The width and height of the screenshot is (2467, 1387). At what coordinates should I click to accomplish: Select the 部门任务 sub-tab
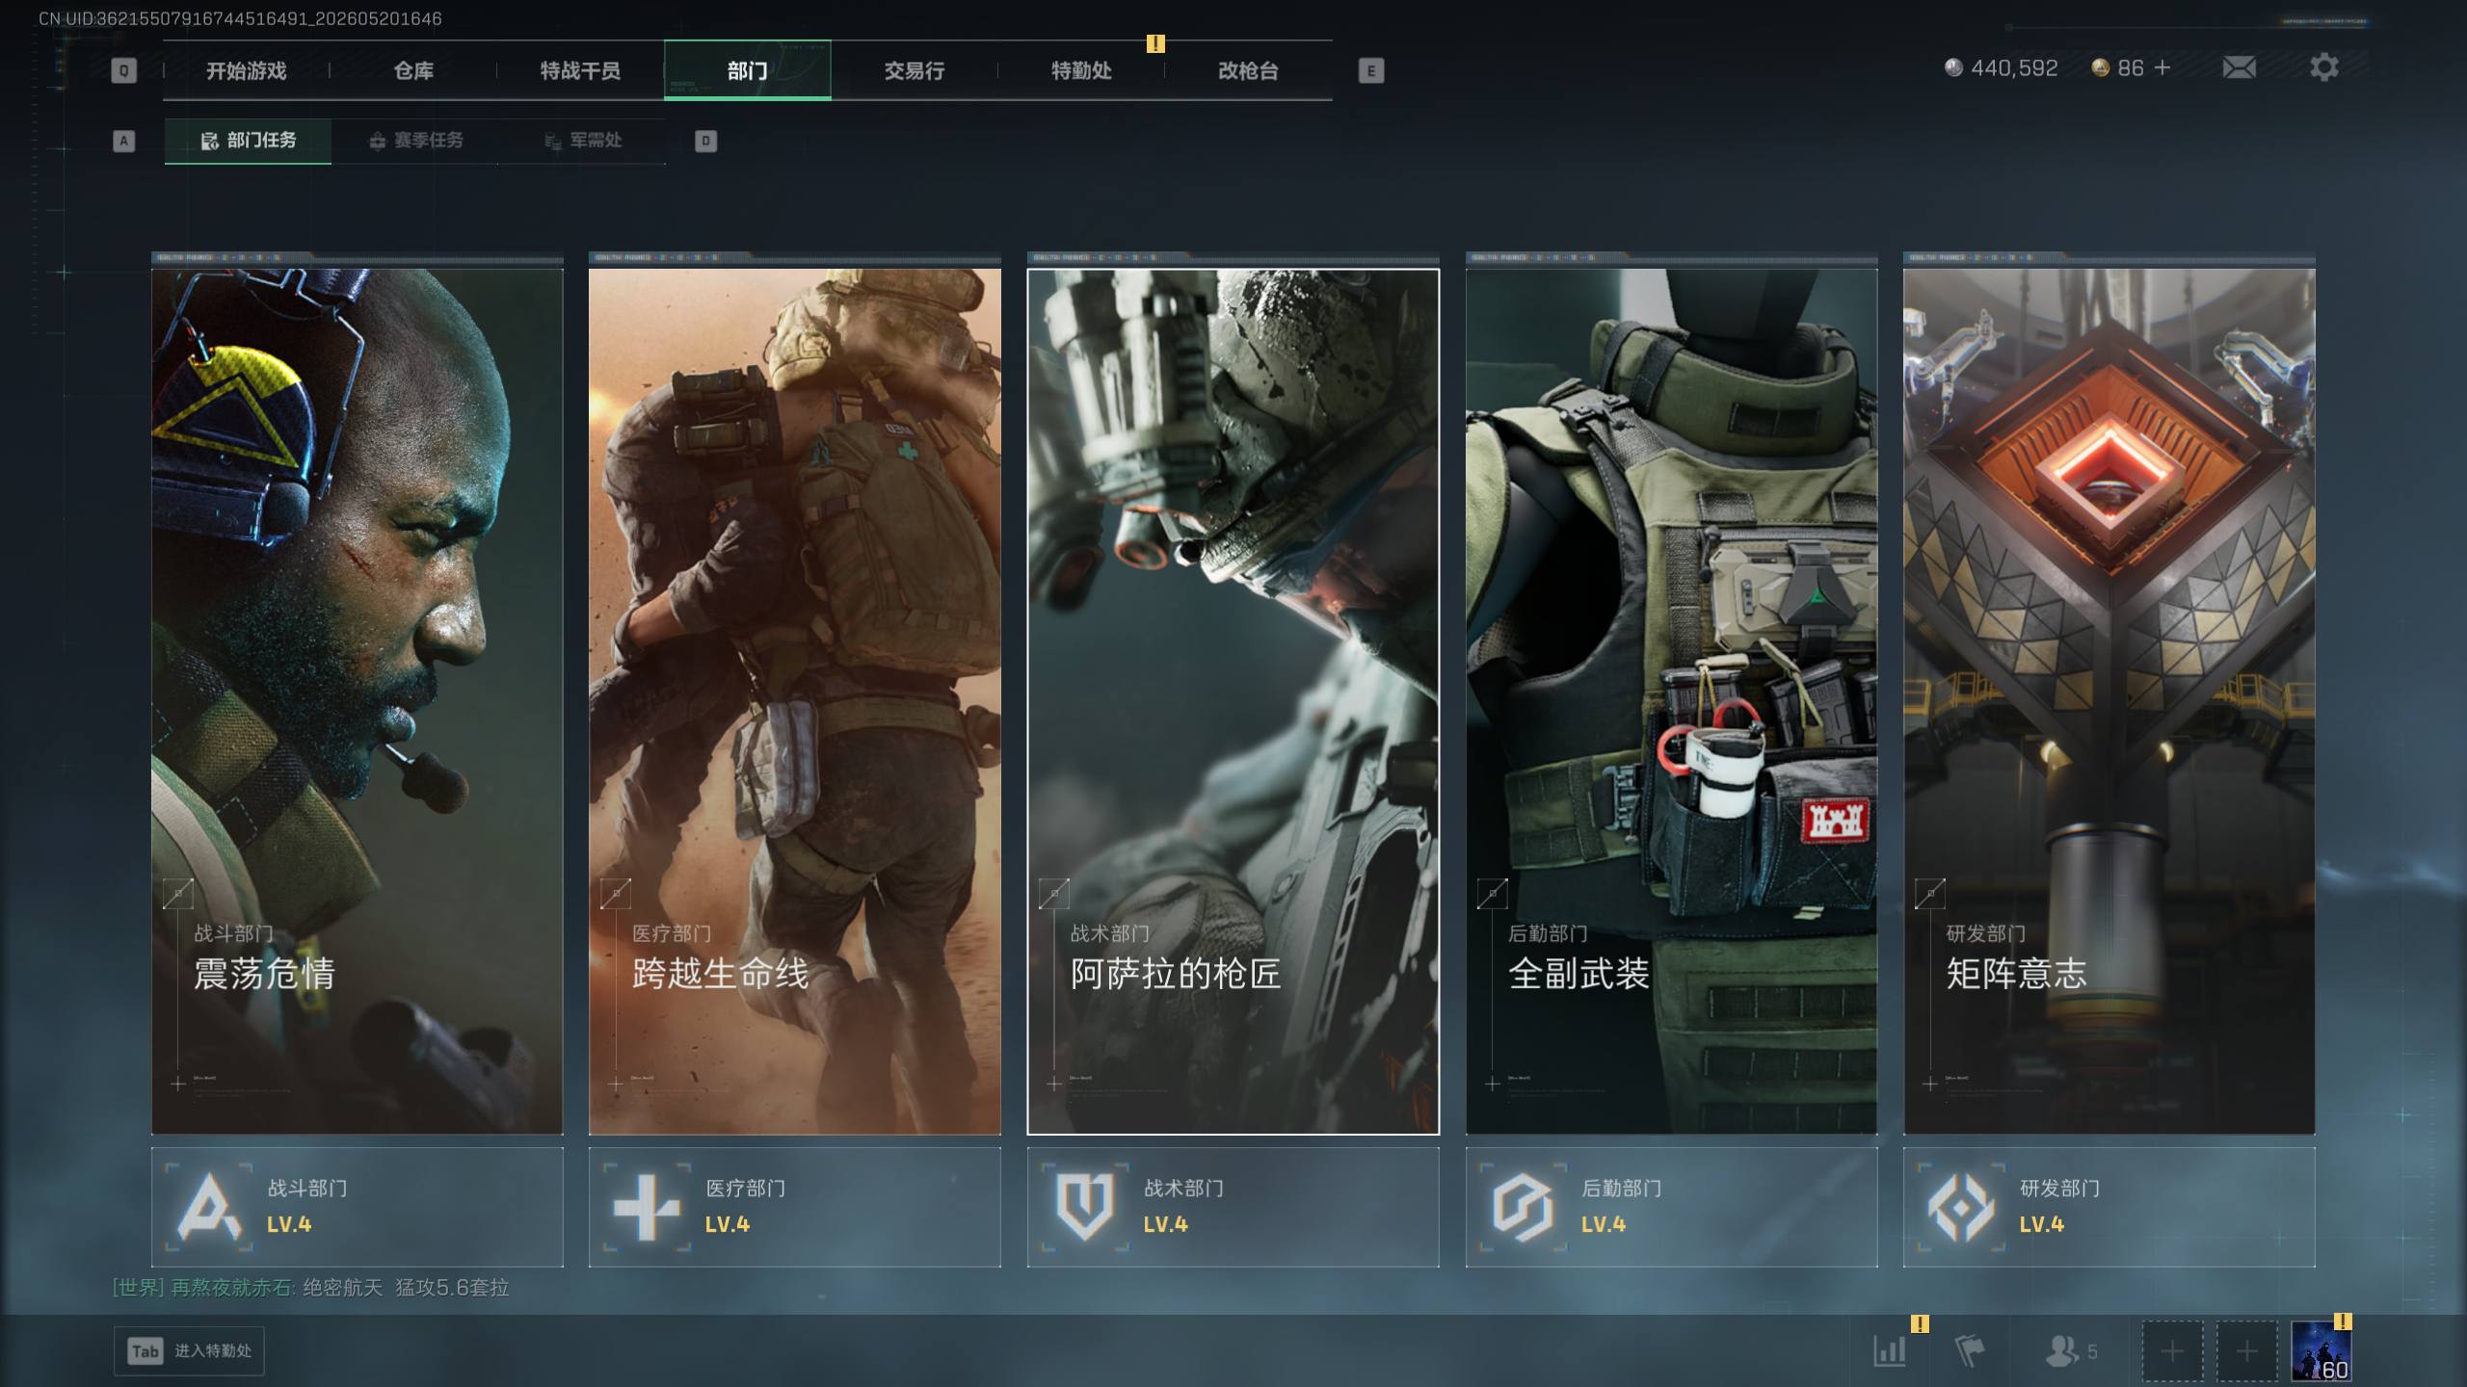point(248,141)
